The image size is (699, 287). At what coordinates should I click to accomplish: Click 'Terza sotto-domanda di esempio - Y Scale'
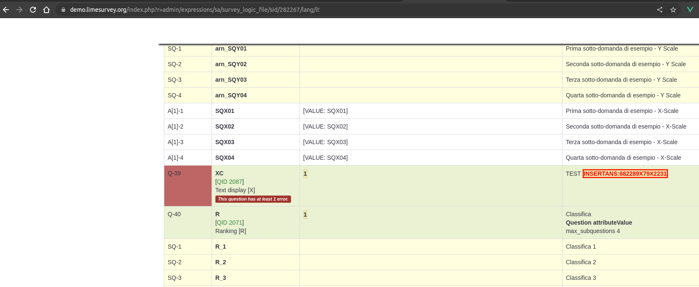click(621, 80)
